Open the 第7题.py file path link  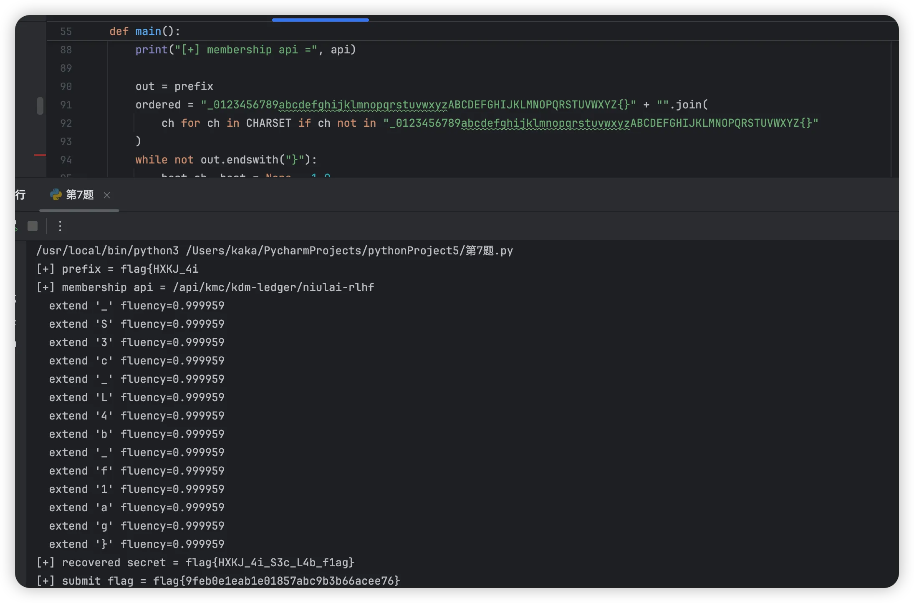[x=349, y=251]
